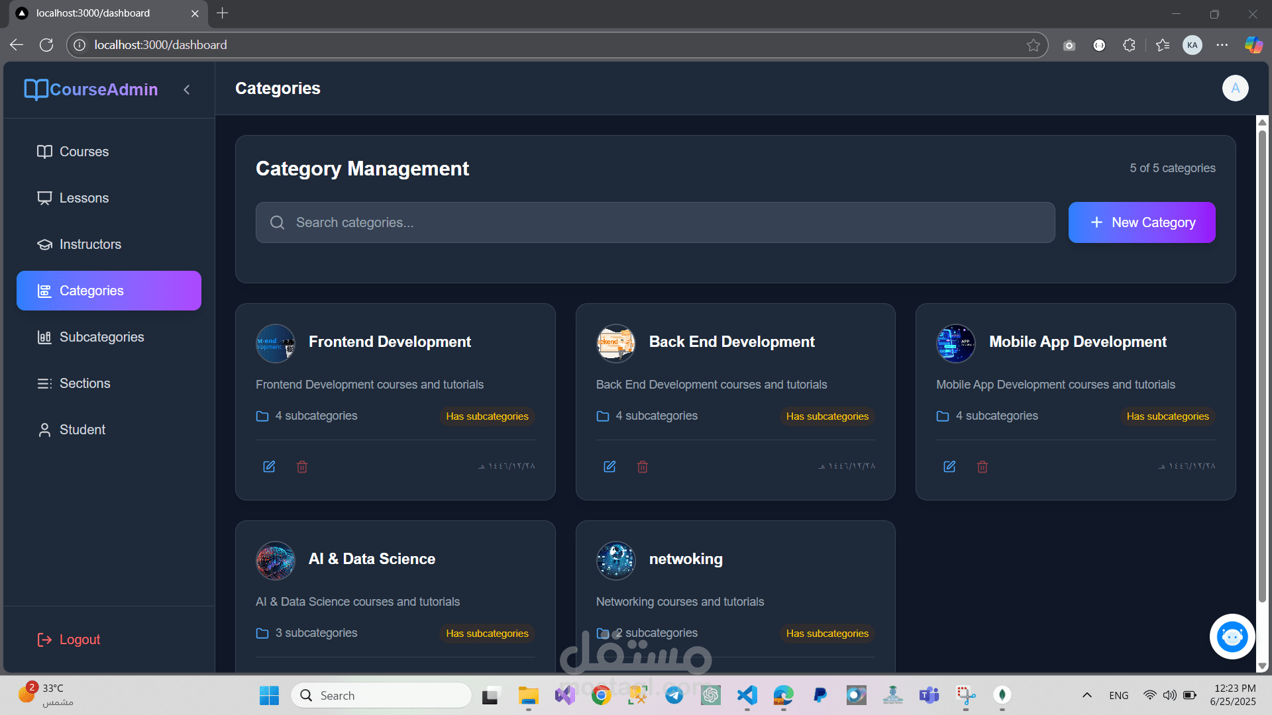
Task: Go to Subcategories in sidebar
Action: [x=101, y=337]
